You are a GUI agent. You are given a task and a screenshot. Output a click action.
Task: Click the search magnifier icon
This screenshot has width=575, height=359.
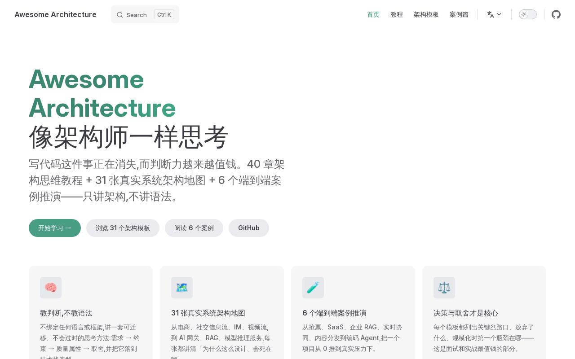click(120, 15)
